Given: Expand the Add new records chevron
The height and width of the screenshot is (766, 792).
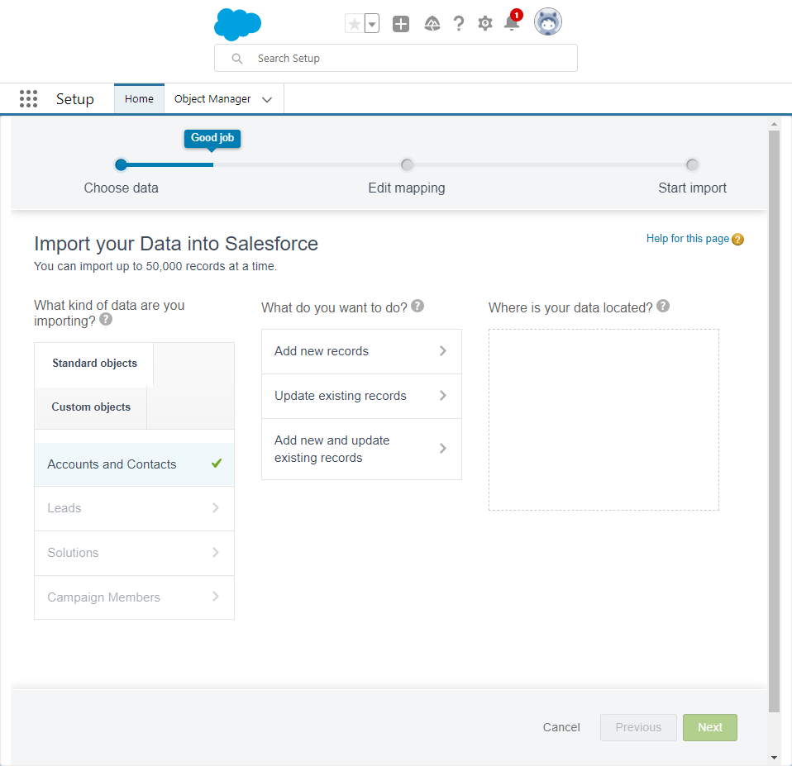Looking at the screenshot, I should point(443,351).
